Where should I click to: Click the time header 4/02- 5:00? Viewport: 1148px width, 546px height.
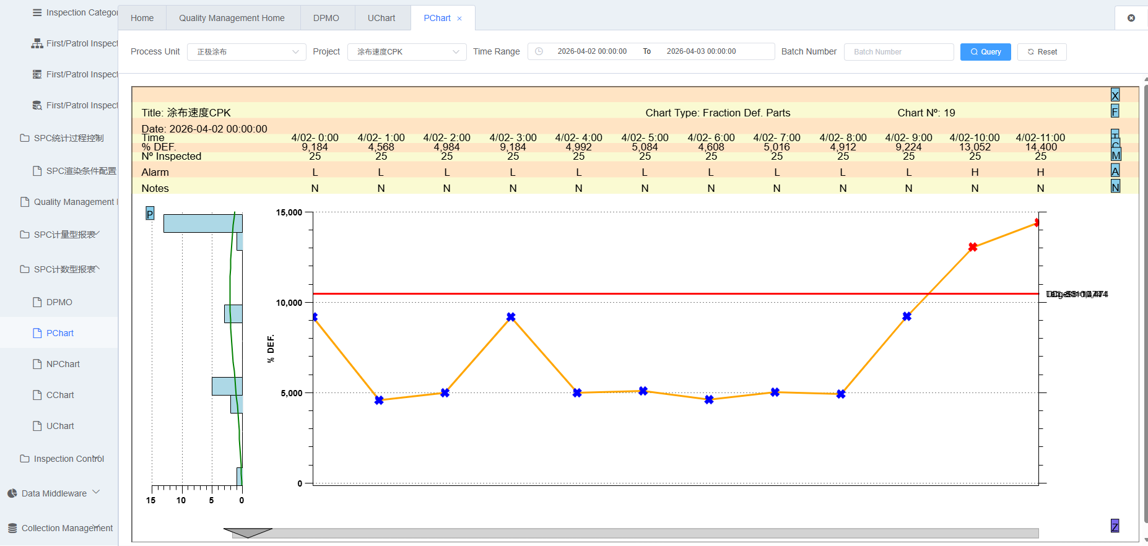click(645, 137)
